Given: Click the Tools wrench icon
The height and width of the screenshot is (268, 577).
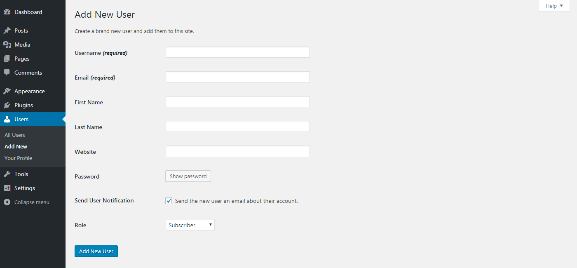Looking at the screenshot, I should [7, 174].
